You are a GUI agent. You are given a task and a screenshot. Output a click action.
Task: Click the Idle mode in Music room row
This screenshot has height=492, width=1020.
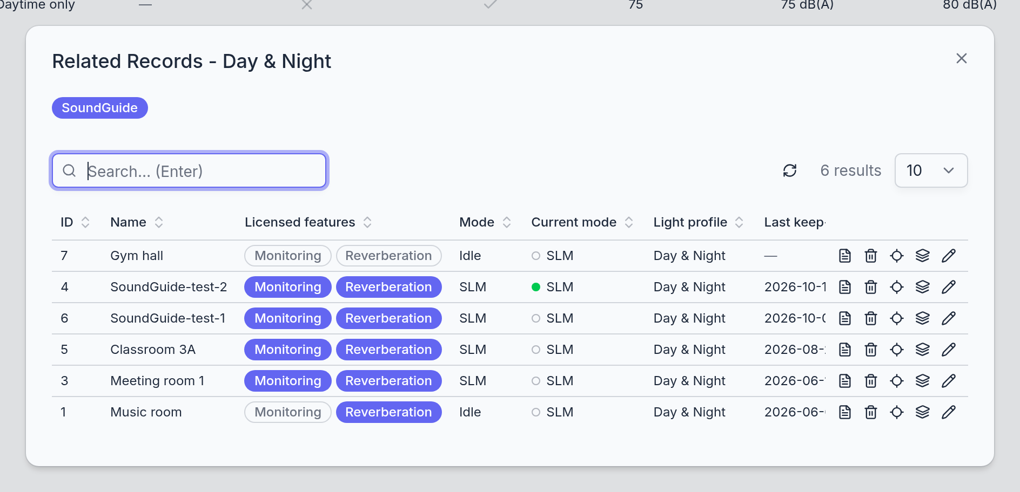470,412
